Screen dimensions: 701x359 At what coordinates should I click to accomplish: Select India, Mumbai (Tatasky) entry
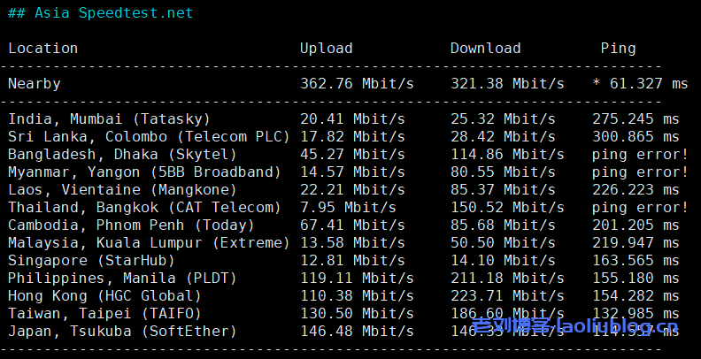click(x=109, y=119)
